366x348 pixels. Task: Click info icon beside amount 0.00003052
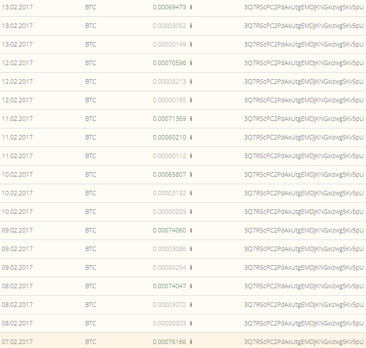coord(191,26)
